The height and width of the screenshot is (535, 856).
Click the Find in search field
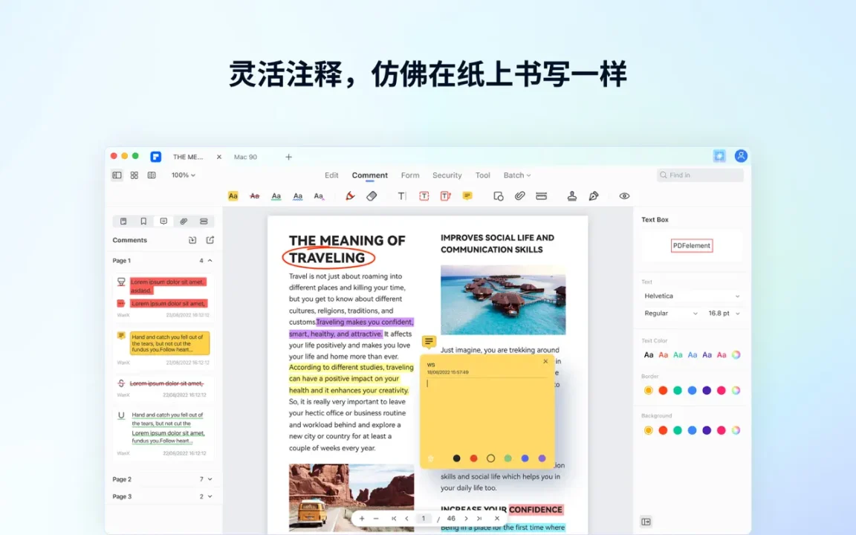click(x=700, y=175)
